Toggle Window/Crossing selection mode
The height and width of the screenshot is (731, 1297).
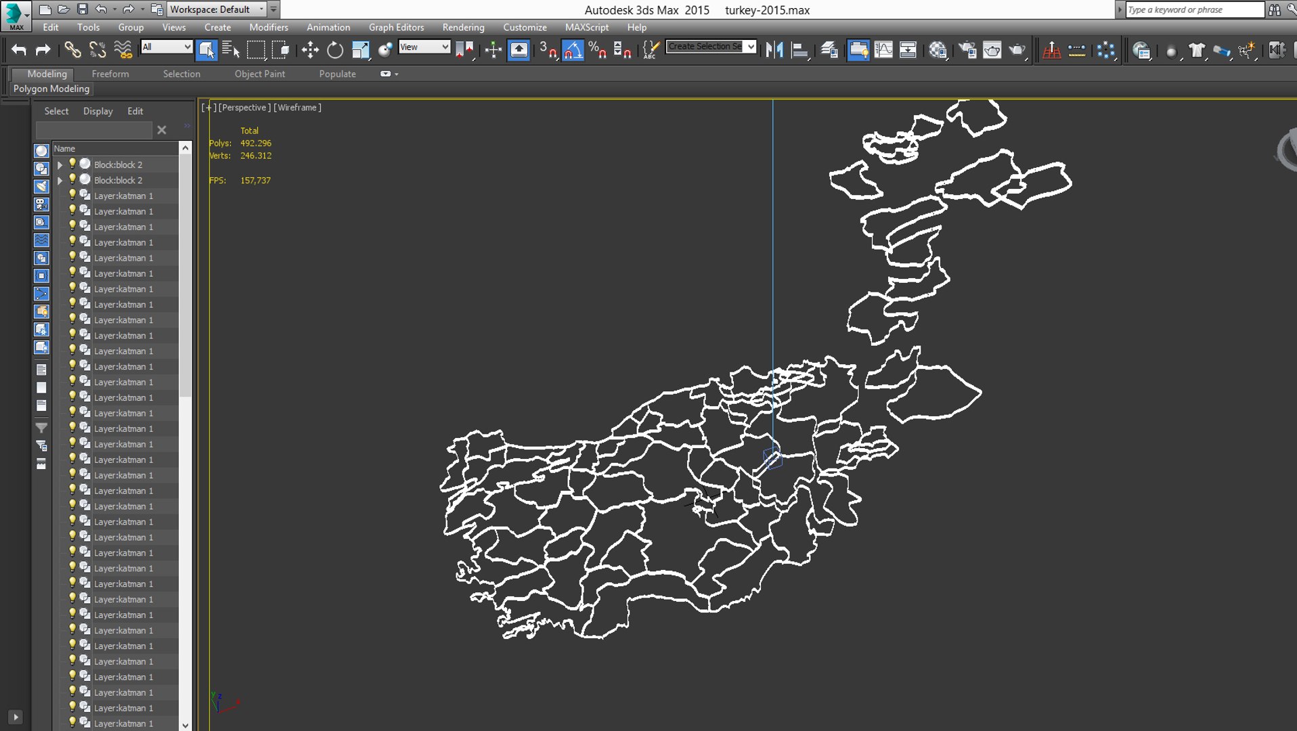[280, 50]
